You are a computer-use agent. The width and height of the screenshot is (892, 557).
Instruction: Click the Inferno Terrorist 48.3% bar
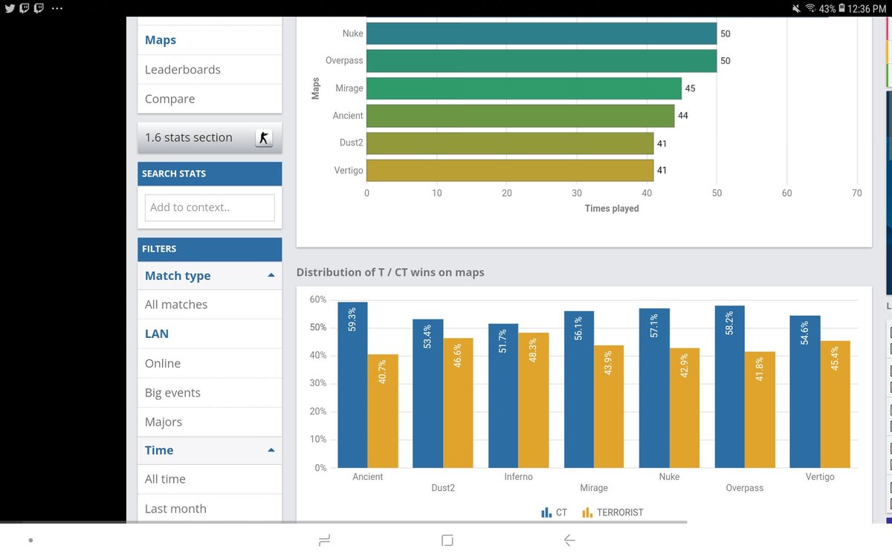(x=534, y=400)
